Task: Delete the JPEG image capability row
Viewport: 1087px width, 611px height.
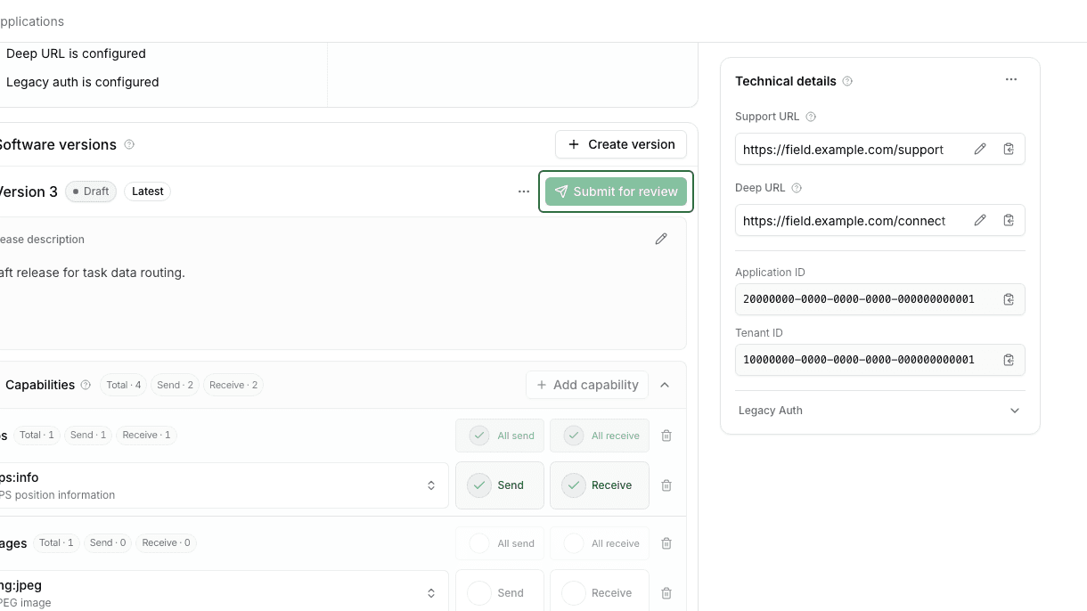Action: click(666, 593)
